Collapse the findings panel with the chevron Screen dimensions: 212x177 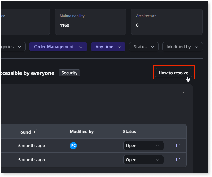coord(184,92)
